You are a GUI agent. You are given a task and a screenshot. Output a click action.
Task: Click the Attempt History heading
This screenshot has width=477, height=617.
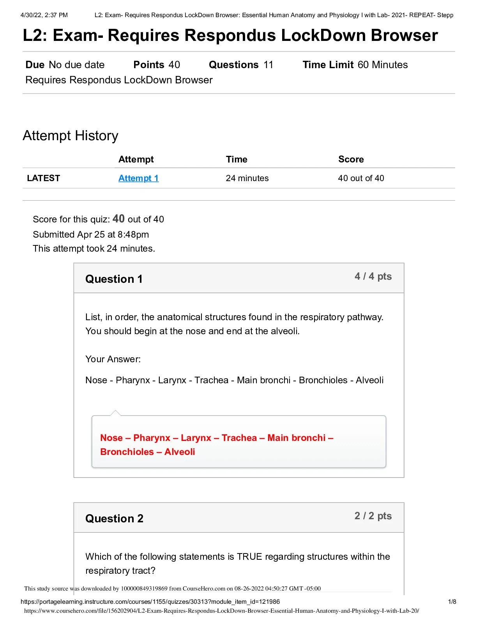(71, 136)
